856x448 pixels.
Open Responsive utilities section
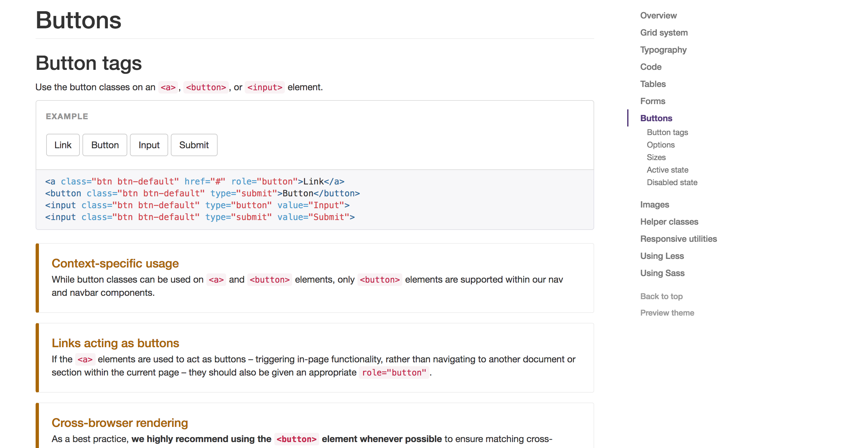pyautogui.click(x=679, y=239)
